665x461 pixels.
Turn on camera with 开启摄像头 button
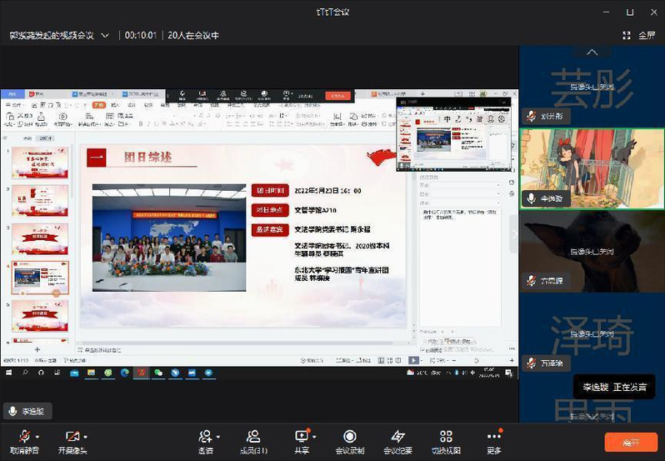click(x=72, y=437)
